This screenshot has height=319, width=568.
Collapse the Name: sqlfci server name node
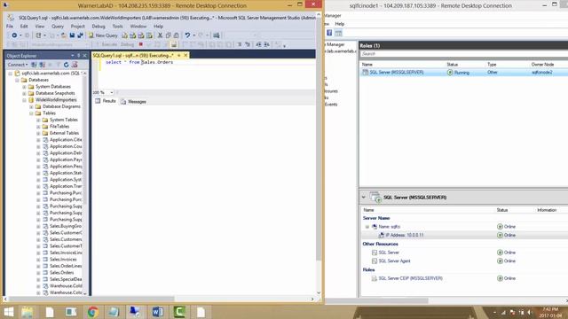pos(367,227)
